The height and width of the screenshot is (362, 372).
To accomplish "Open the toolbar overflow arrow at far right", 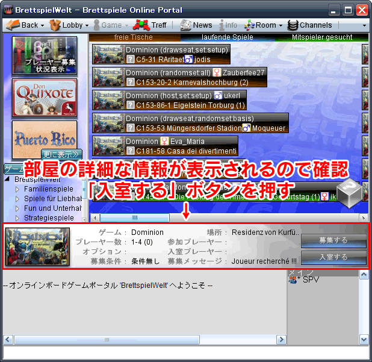I will [364, 25].
